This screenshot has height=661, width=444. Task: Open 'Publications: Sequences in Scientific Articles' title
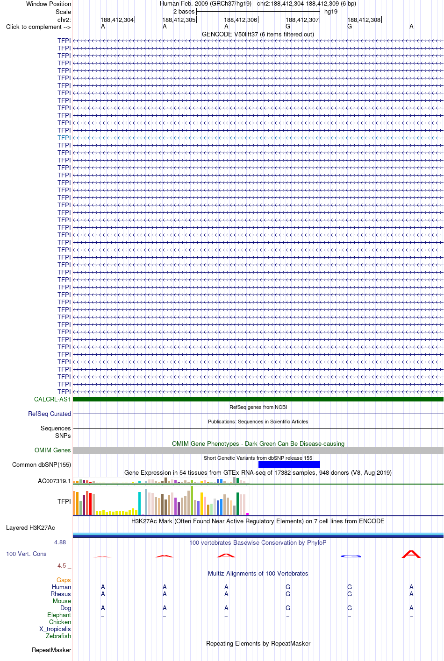258,422
